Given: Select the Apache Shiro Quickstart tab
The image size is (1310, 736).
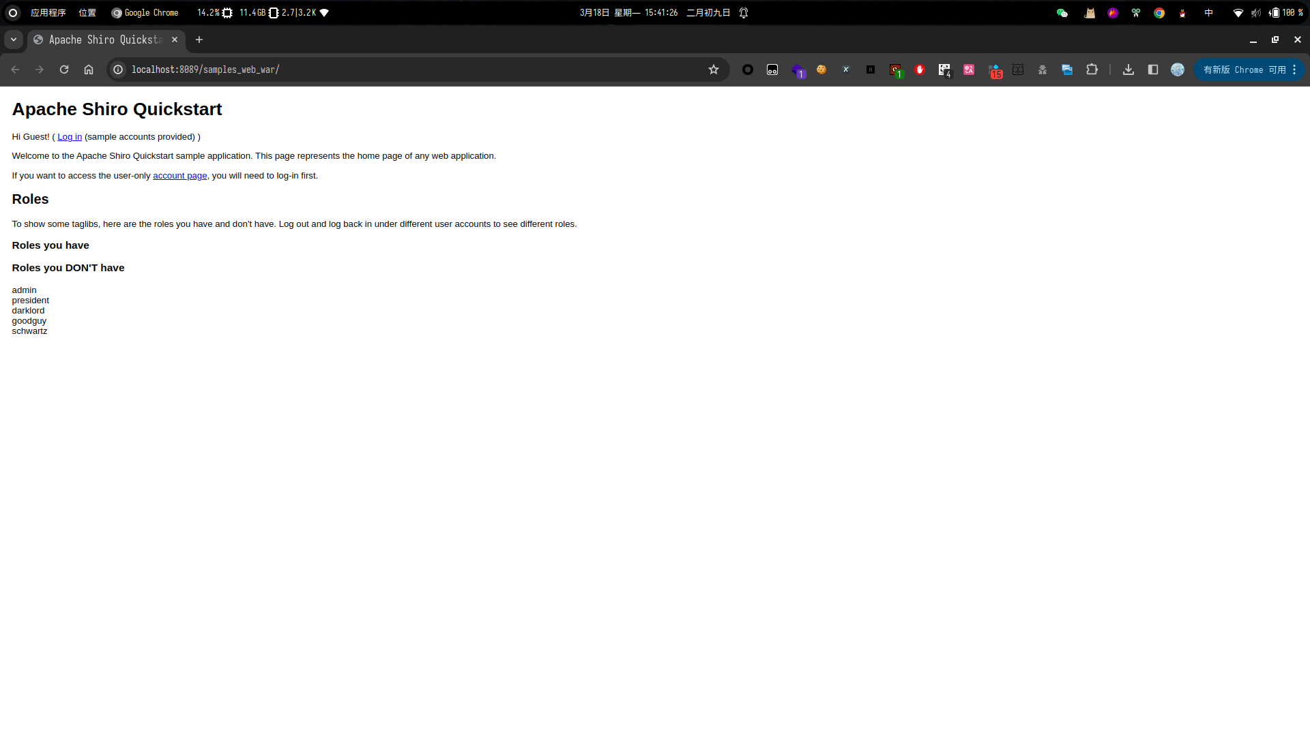Looking at the screenshot, I should 106,40.
